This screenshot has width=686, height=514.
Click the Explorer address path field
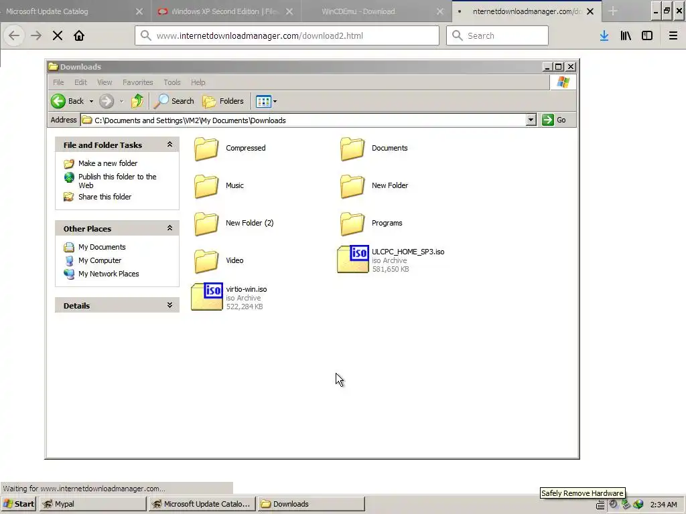point(303,120)
